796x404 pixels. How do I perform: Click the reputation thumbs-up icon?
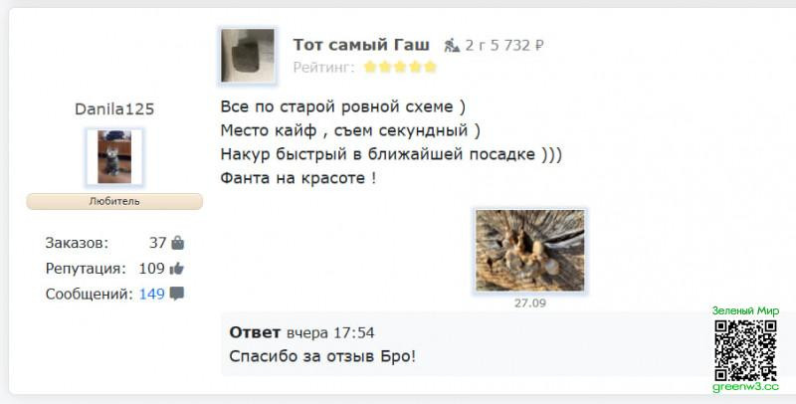point(177,269)
